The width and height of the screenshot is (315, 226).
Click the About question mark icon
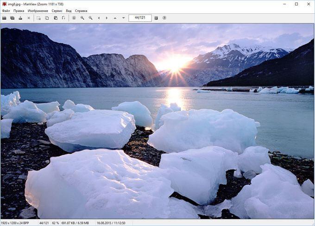[164, 18]
